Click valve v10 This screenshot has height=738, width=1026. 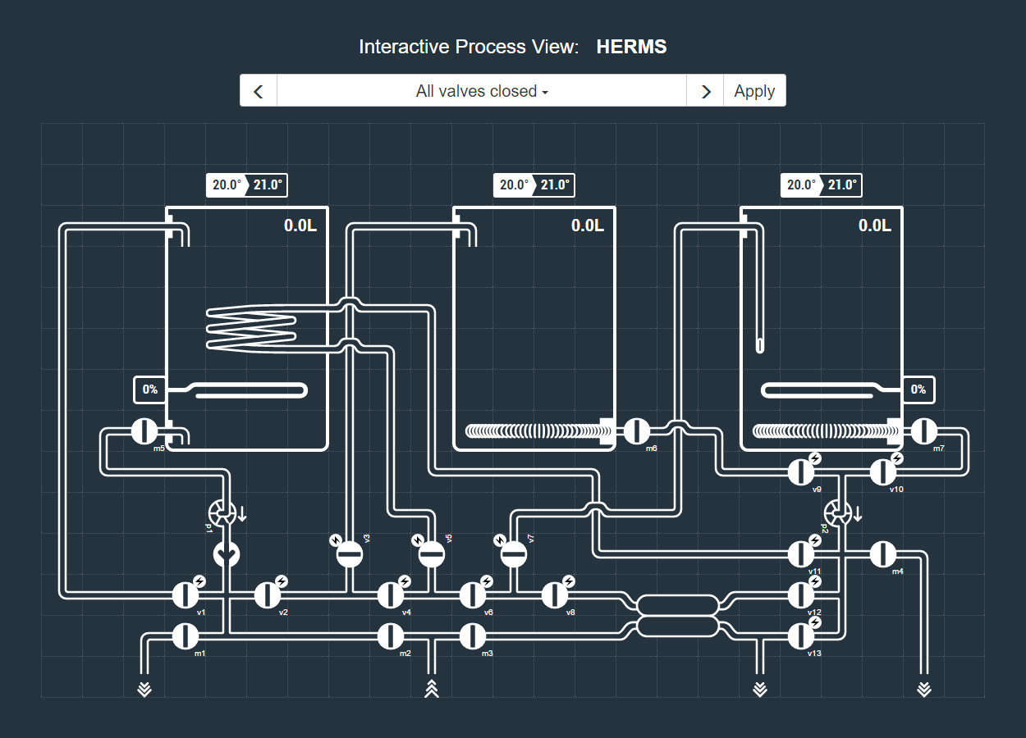click(883, 471)
